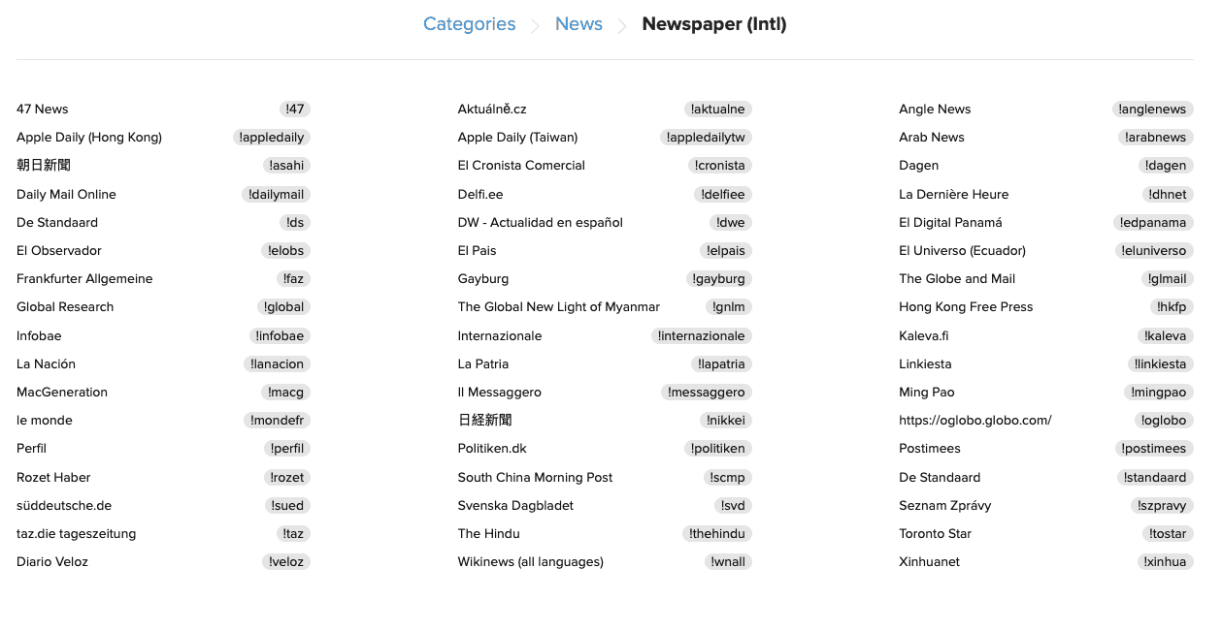Image resolution: width=1222 pixels, height=631 pixels.
Task: Open the Gayburg entry
Action: [x=483, y=279]
